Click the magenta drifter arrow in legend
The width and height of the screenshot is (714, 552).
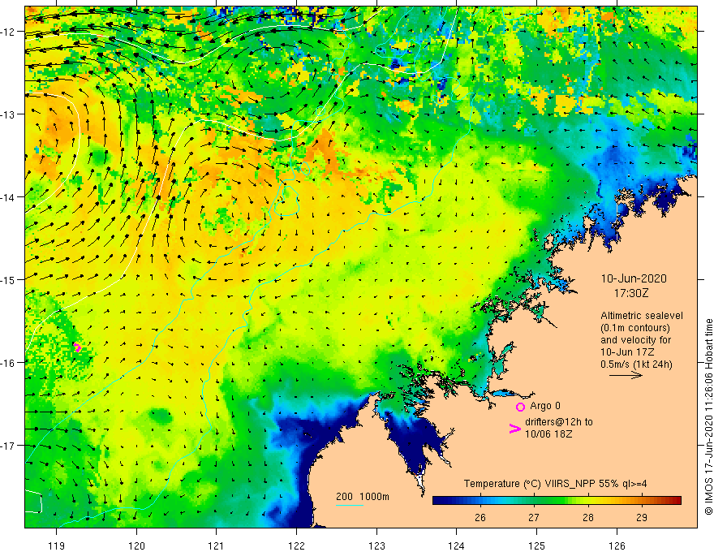tap(515, 428)
